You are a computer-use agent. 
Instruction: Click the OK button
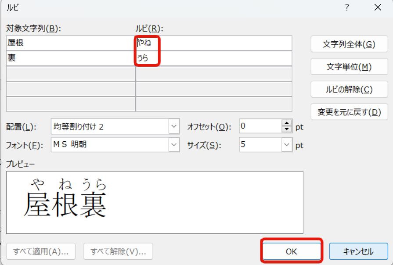(x=292, y=251)
